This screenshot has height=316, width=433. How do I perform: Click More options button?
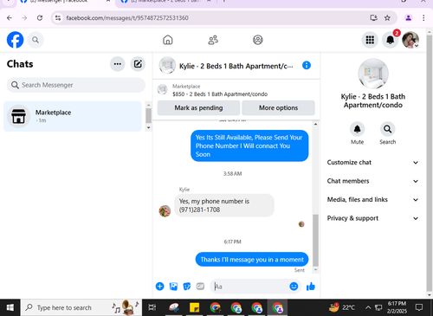pyautogui.click(x=278, y=108)
